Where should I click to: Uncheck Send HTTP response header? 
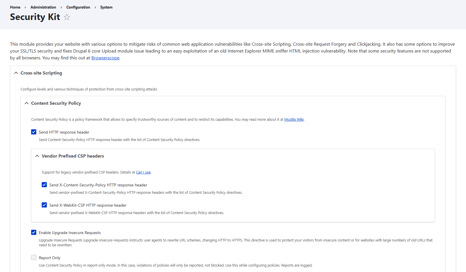34,132
